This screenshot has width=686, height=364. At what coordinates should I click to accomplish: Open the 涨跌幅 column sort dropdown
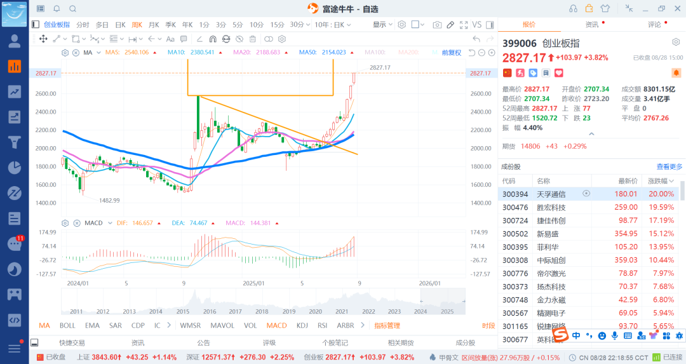(671, 181)
